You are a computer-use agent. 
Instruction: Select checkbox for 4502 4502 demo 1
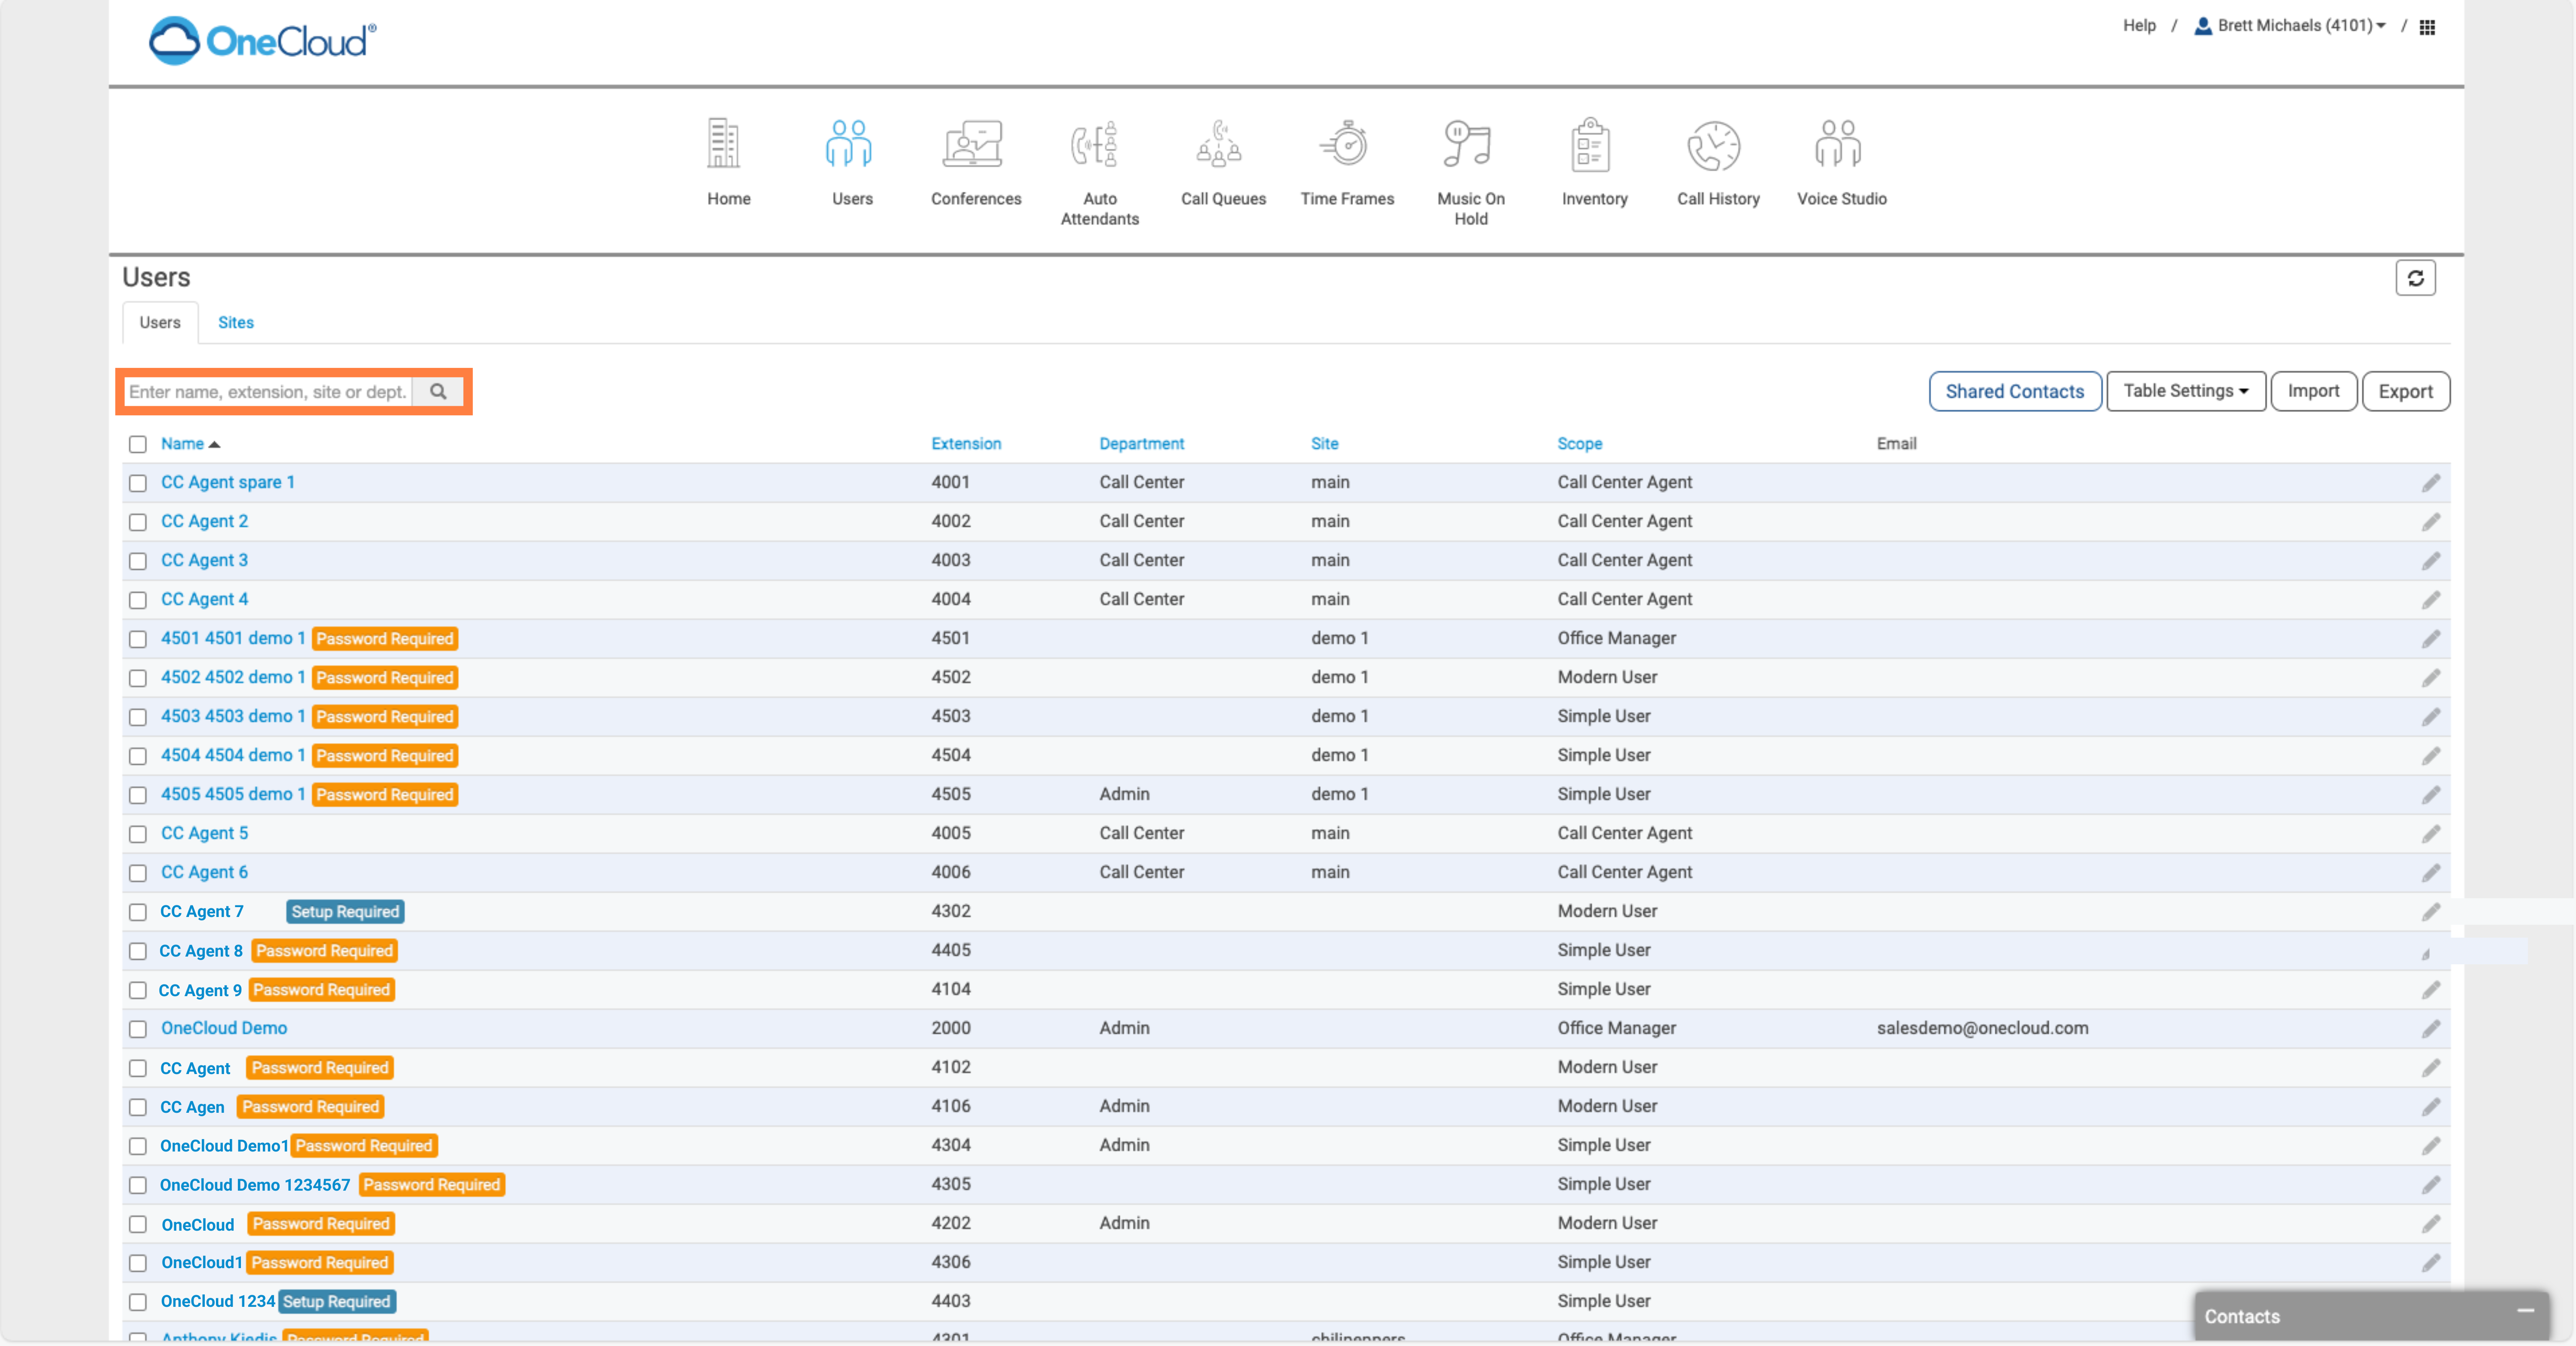(x=138, y=678)
